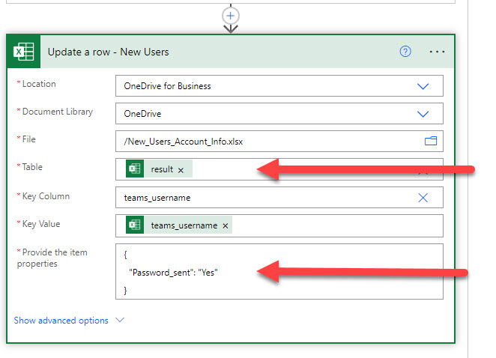
Task: Click the OneDrive for Business location text
Action: (x=168, y=86)
